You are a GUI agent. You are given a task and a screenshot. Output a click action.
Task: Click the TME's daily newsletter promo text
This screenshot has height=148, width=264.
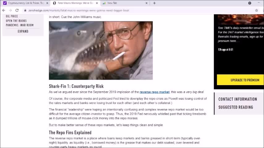241,35
